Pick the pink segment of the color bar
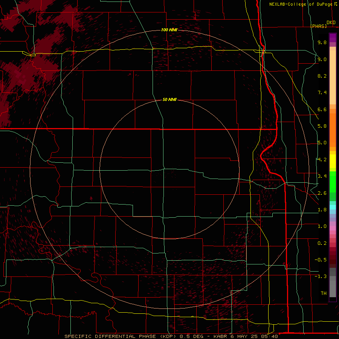This screenshot has width=339, height=339. pos(333,228)
